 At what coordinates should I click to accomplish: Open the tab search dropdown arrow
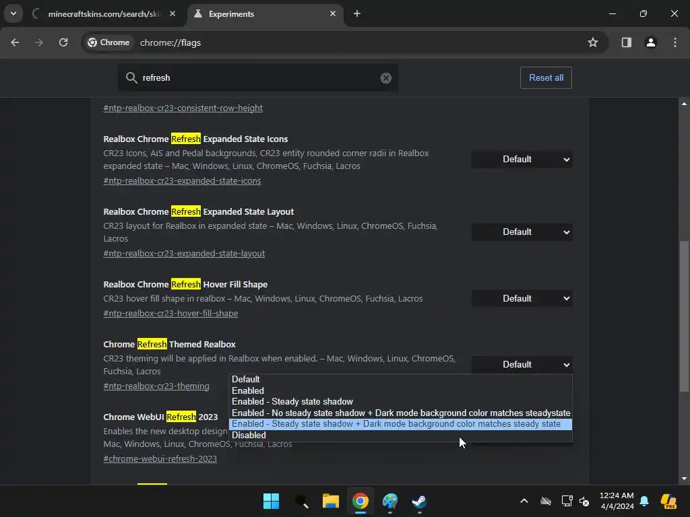(x=13, y=13)
